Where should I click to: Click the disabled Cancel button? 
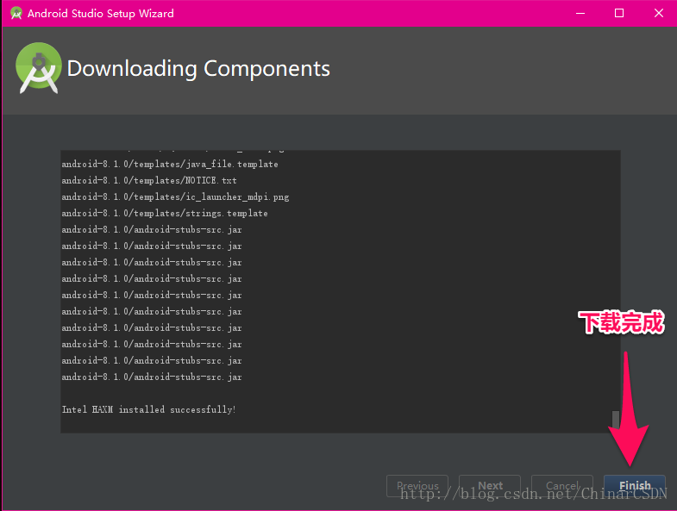[561, 486]
